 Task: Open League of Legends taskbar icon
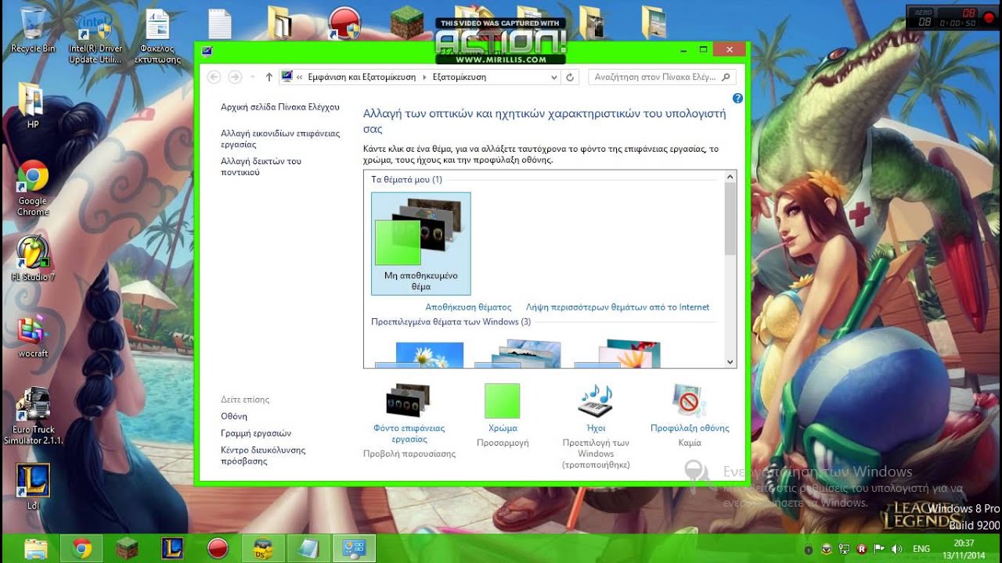pos(172,548)
